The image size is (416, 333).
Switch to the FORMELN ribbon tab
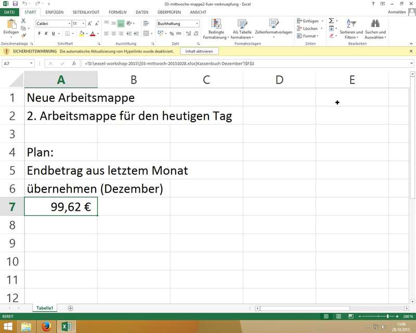(x=118, y=11)
